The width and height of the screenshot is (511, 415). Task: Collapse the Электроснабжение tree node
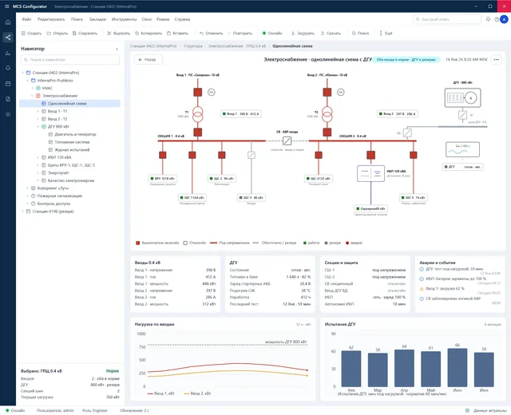click(x=32, y=96)
